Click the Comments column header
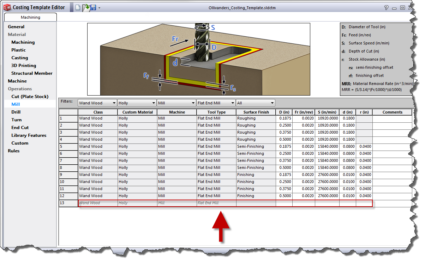Screen dimensions: 425x262 392,112
